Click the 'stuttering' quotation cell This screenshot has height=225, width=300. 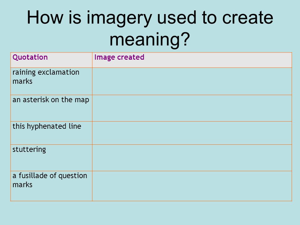51,157
